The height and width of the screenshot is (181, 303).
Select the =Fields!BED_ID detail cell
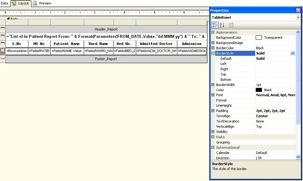125,51
